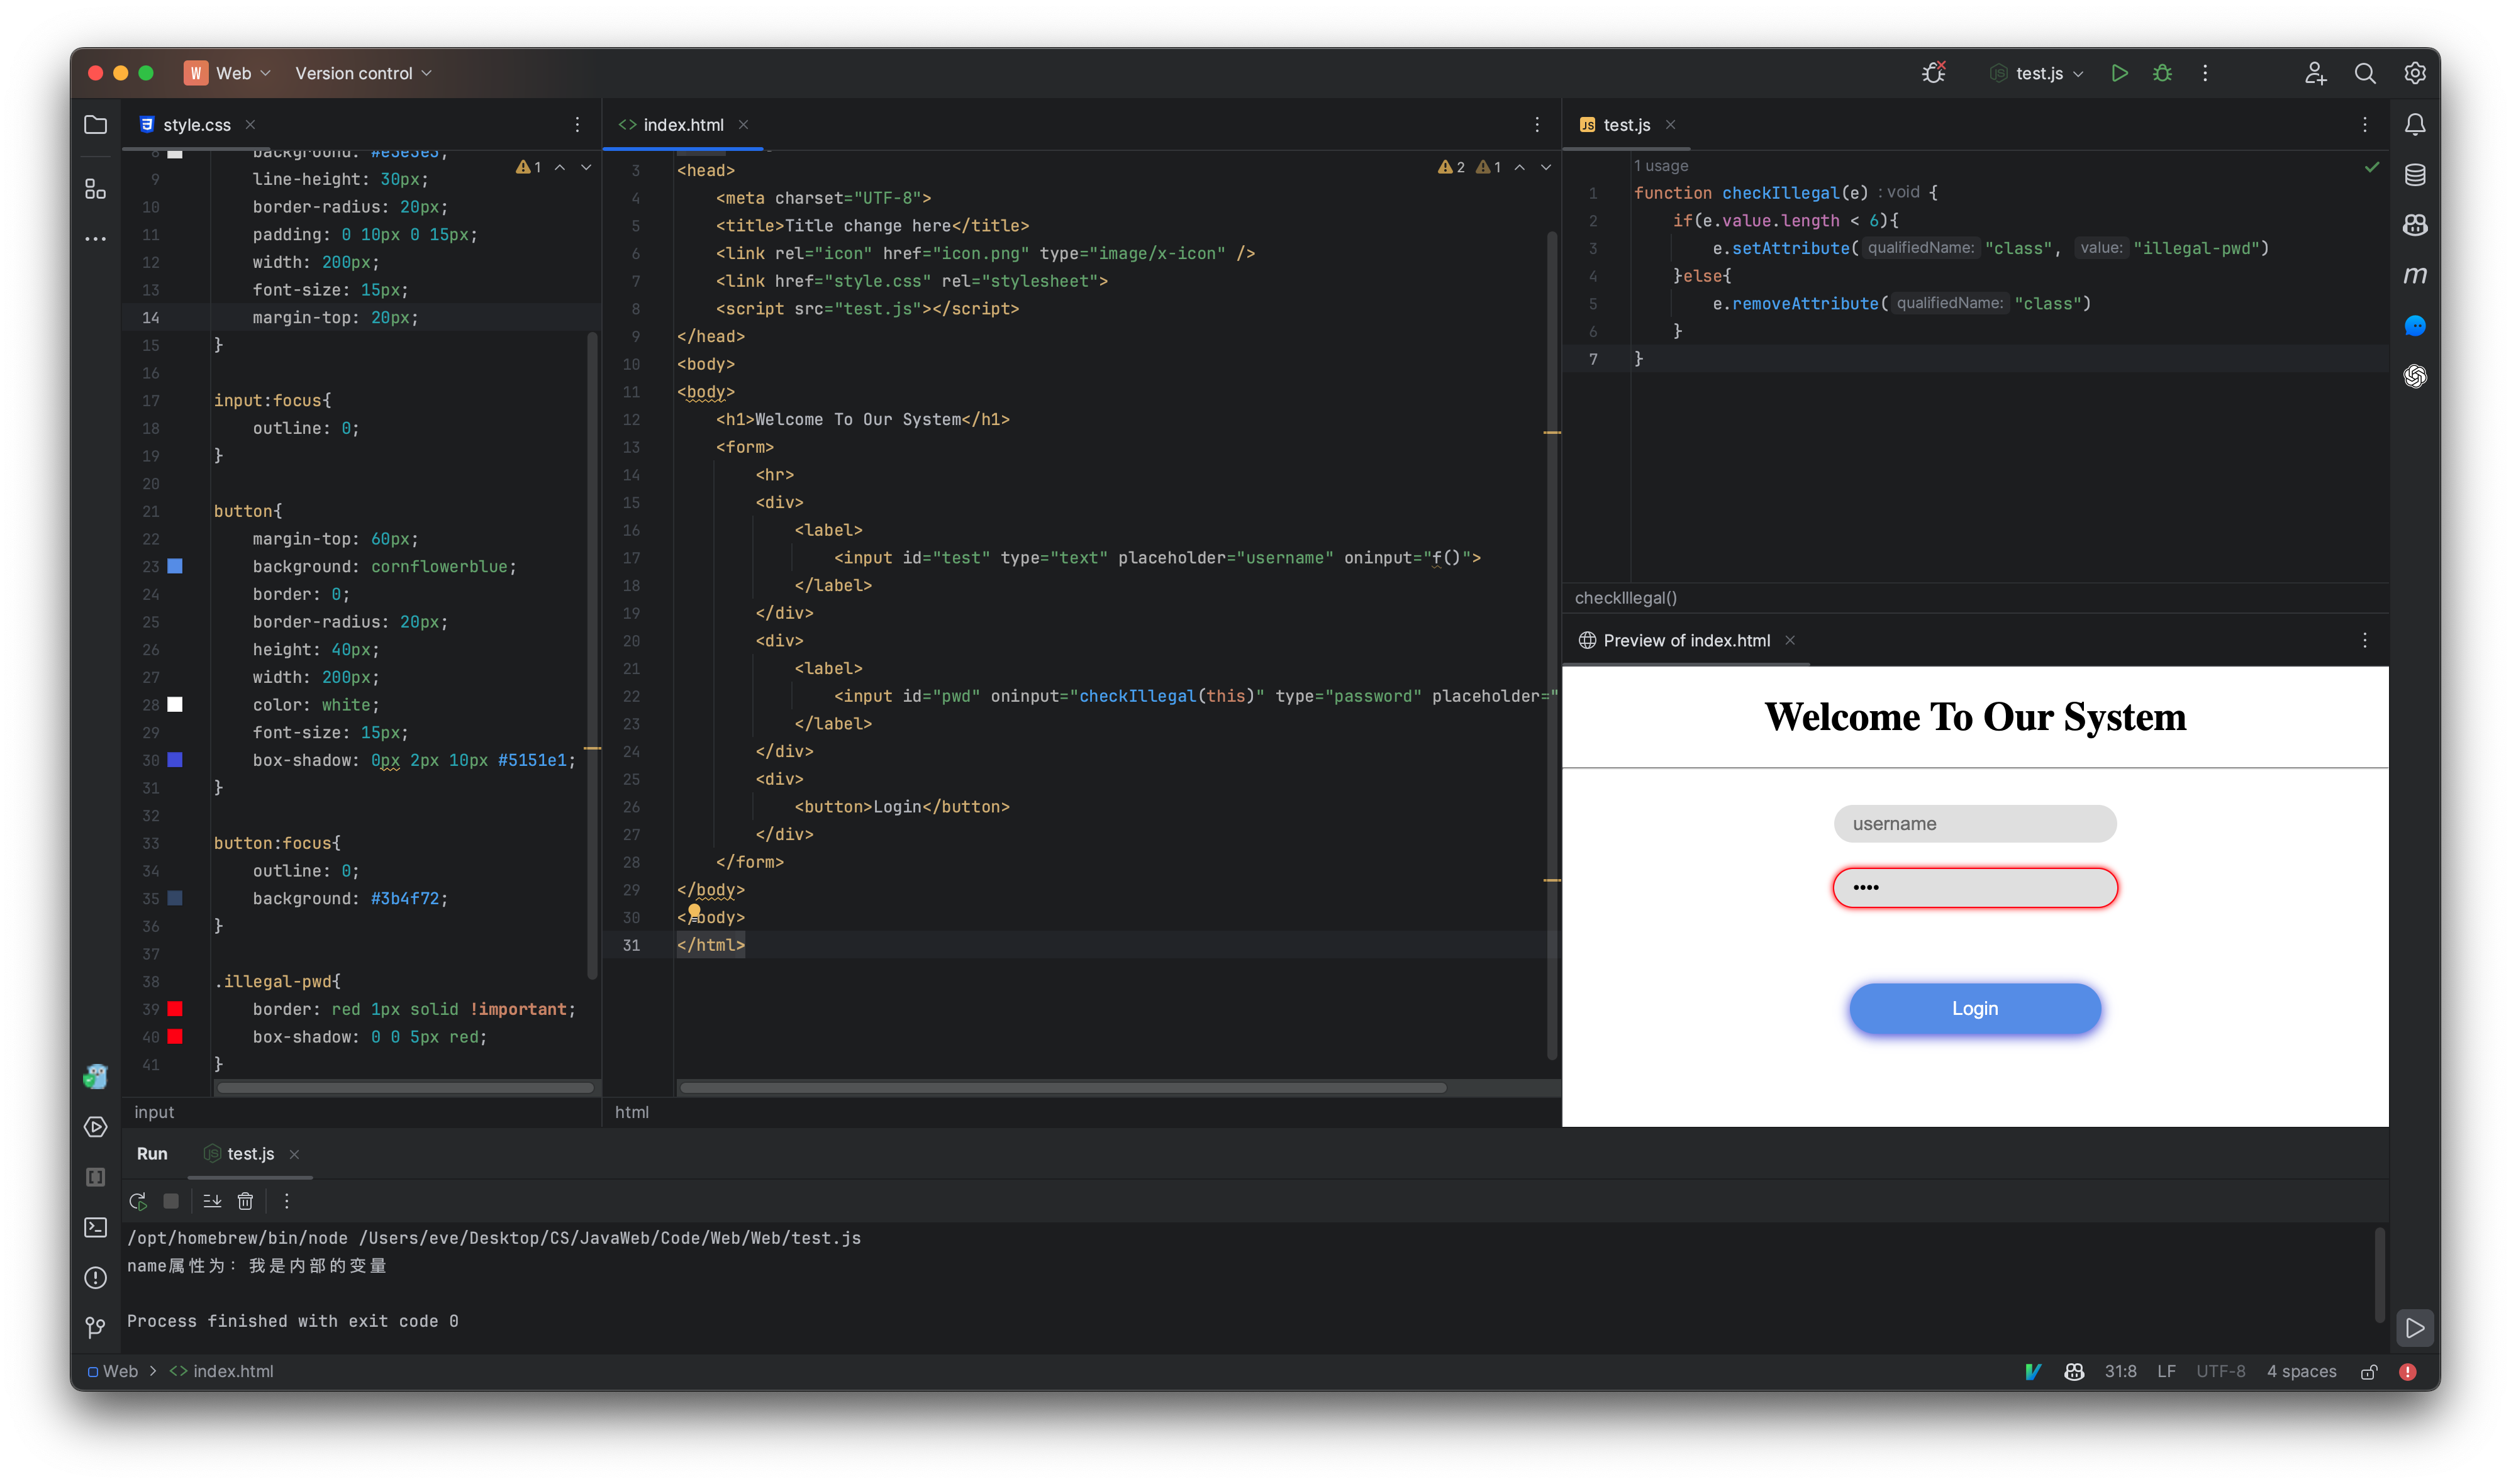Open test.js editor tab options menu
Image resolution: width=2511 pixels, height=1484 pixels.
[x=2365, y=125]
